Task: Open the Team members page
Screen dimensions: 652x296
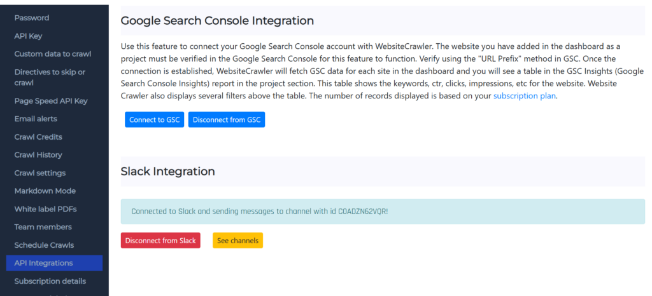Action: (x=43, y=227)
